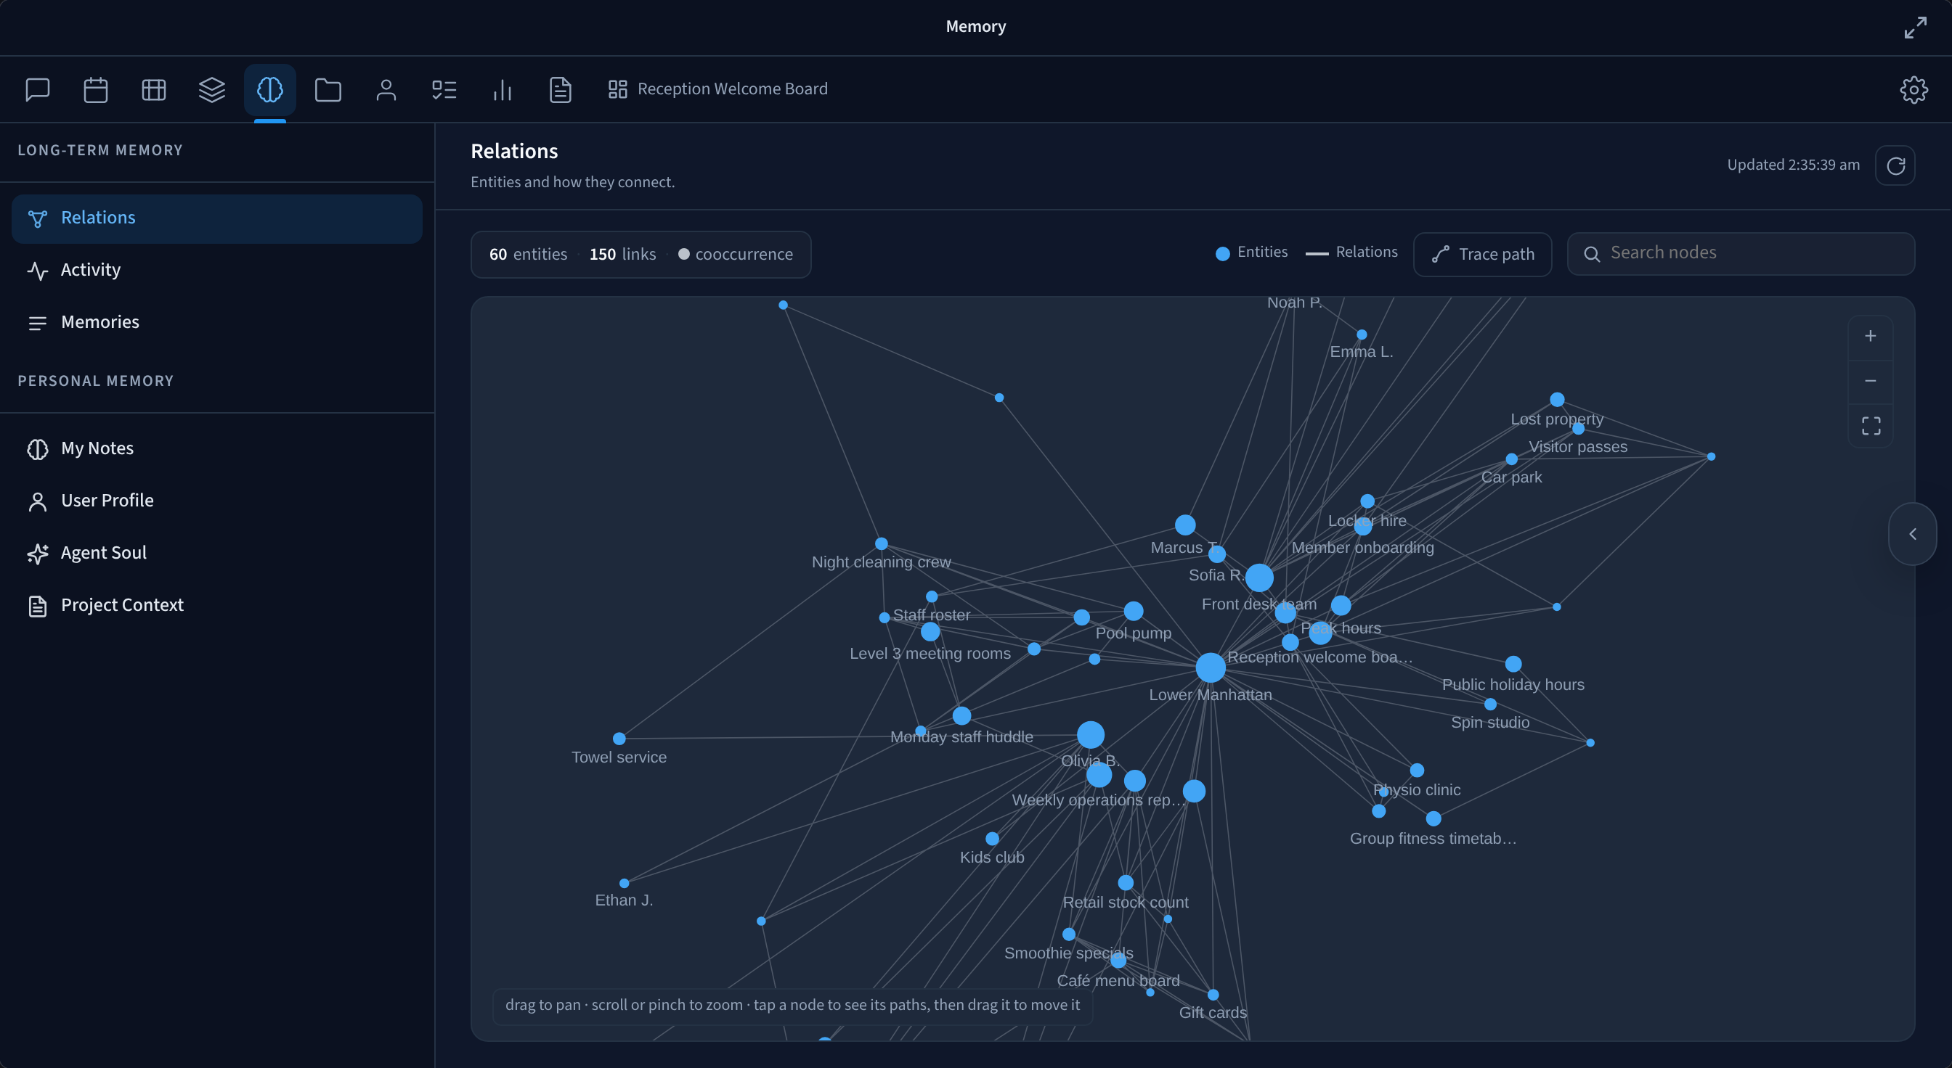Toggle the Entities legend item
Viewport: 1952px width, 1068px height.
pyautogui.click(x=1251, y=252)
